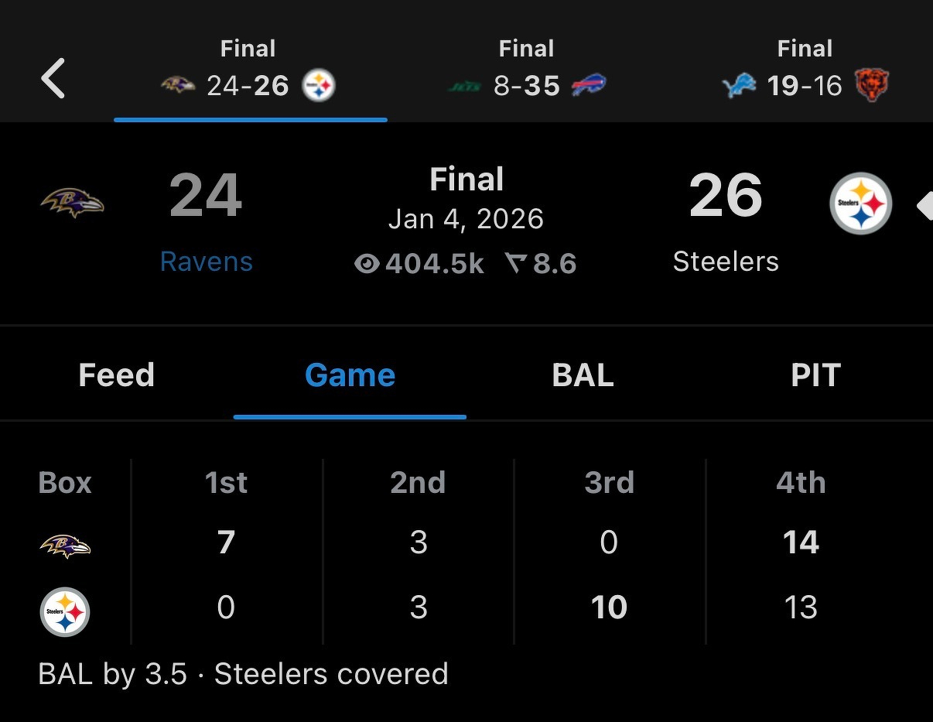
Task: Tap the Bears logo in top bar
Action: [871, 86]
